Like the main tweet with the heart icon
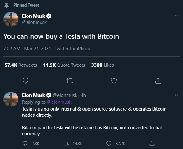Viewport: 183px width, 149px height. tap(114, 80)
